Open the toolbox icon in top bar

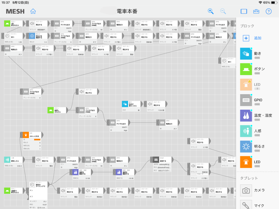pyautogui.click(x=256, y=11)
